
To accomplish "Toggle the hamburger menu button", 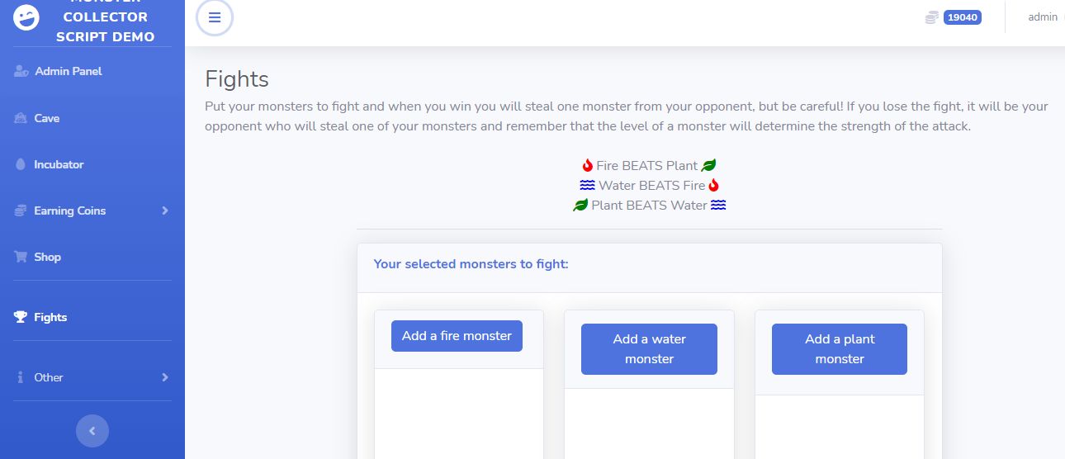I will point(215,18).
